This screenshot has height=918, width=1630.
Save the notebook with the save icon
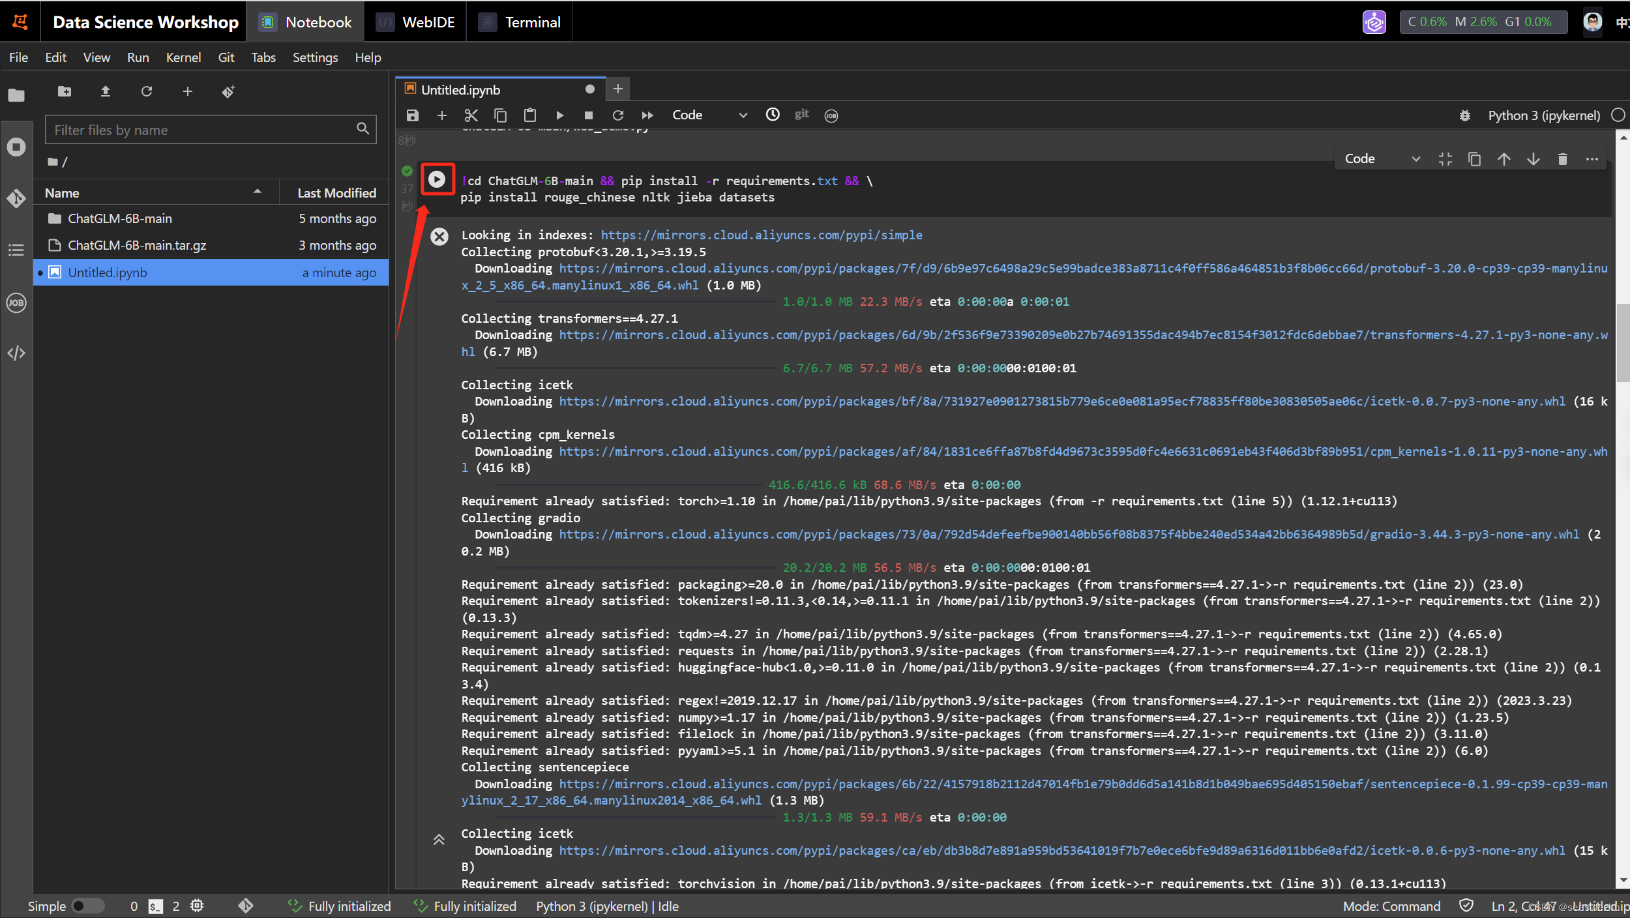(412, 115)
